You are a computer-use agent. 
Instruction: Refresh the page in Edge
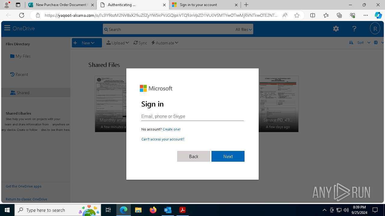(22, 15)
